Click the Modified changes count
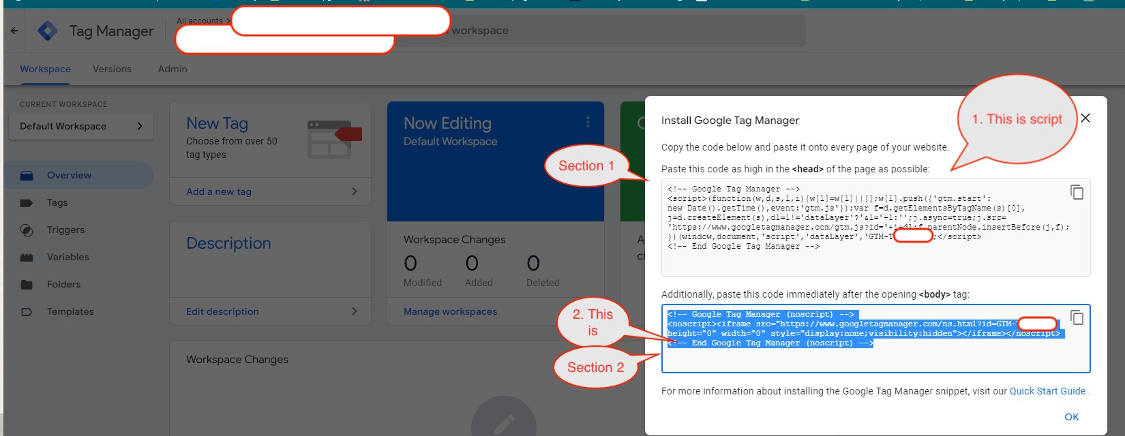The image size is (1125, 436). click(x=410, y=263)
